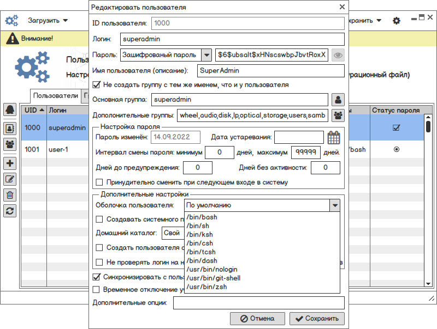This screenshot has width=437, height=329.
Task: Click the 'Дней до предупреждения' field
Action: (198, 168)
